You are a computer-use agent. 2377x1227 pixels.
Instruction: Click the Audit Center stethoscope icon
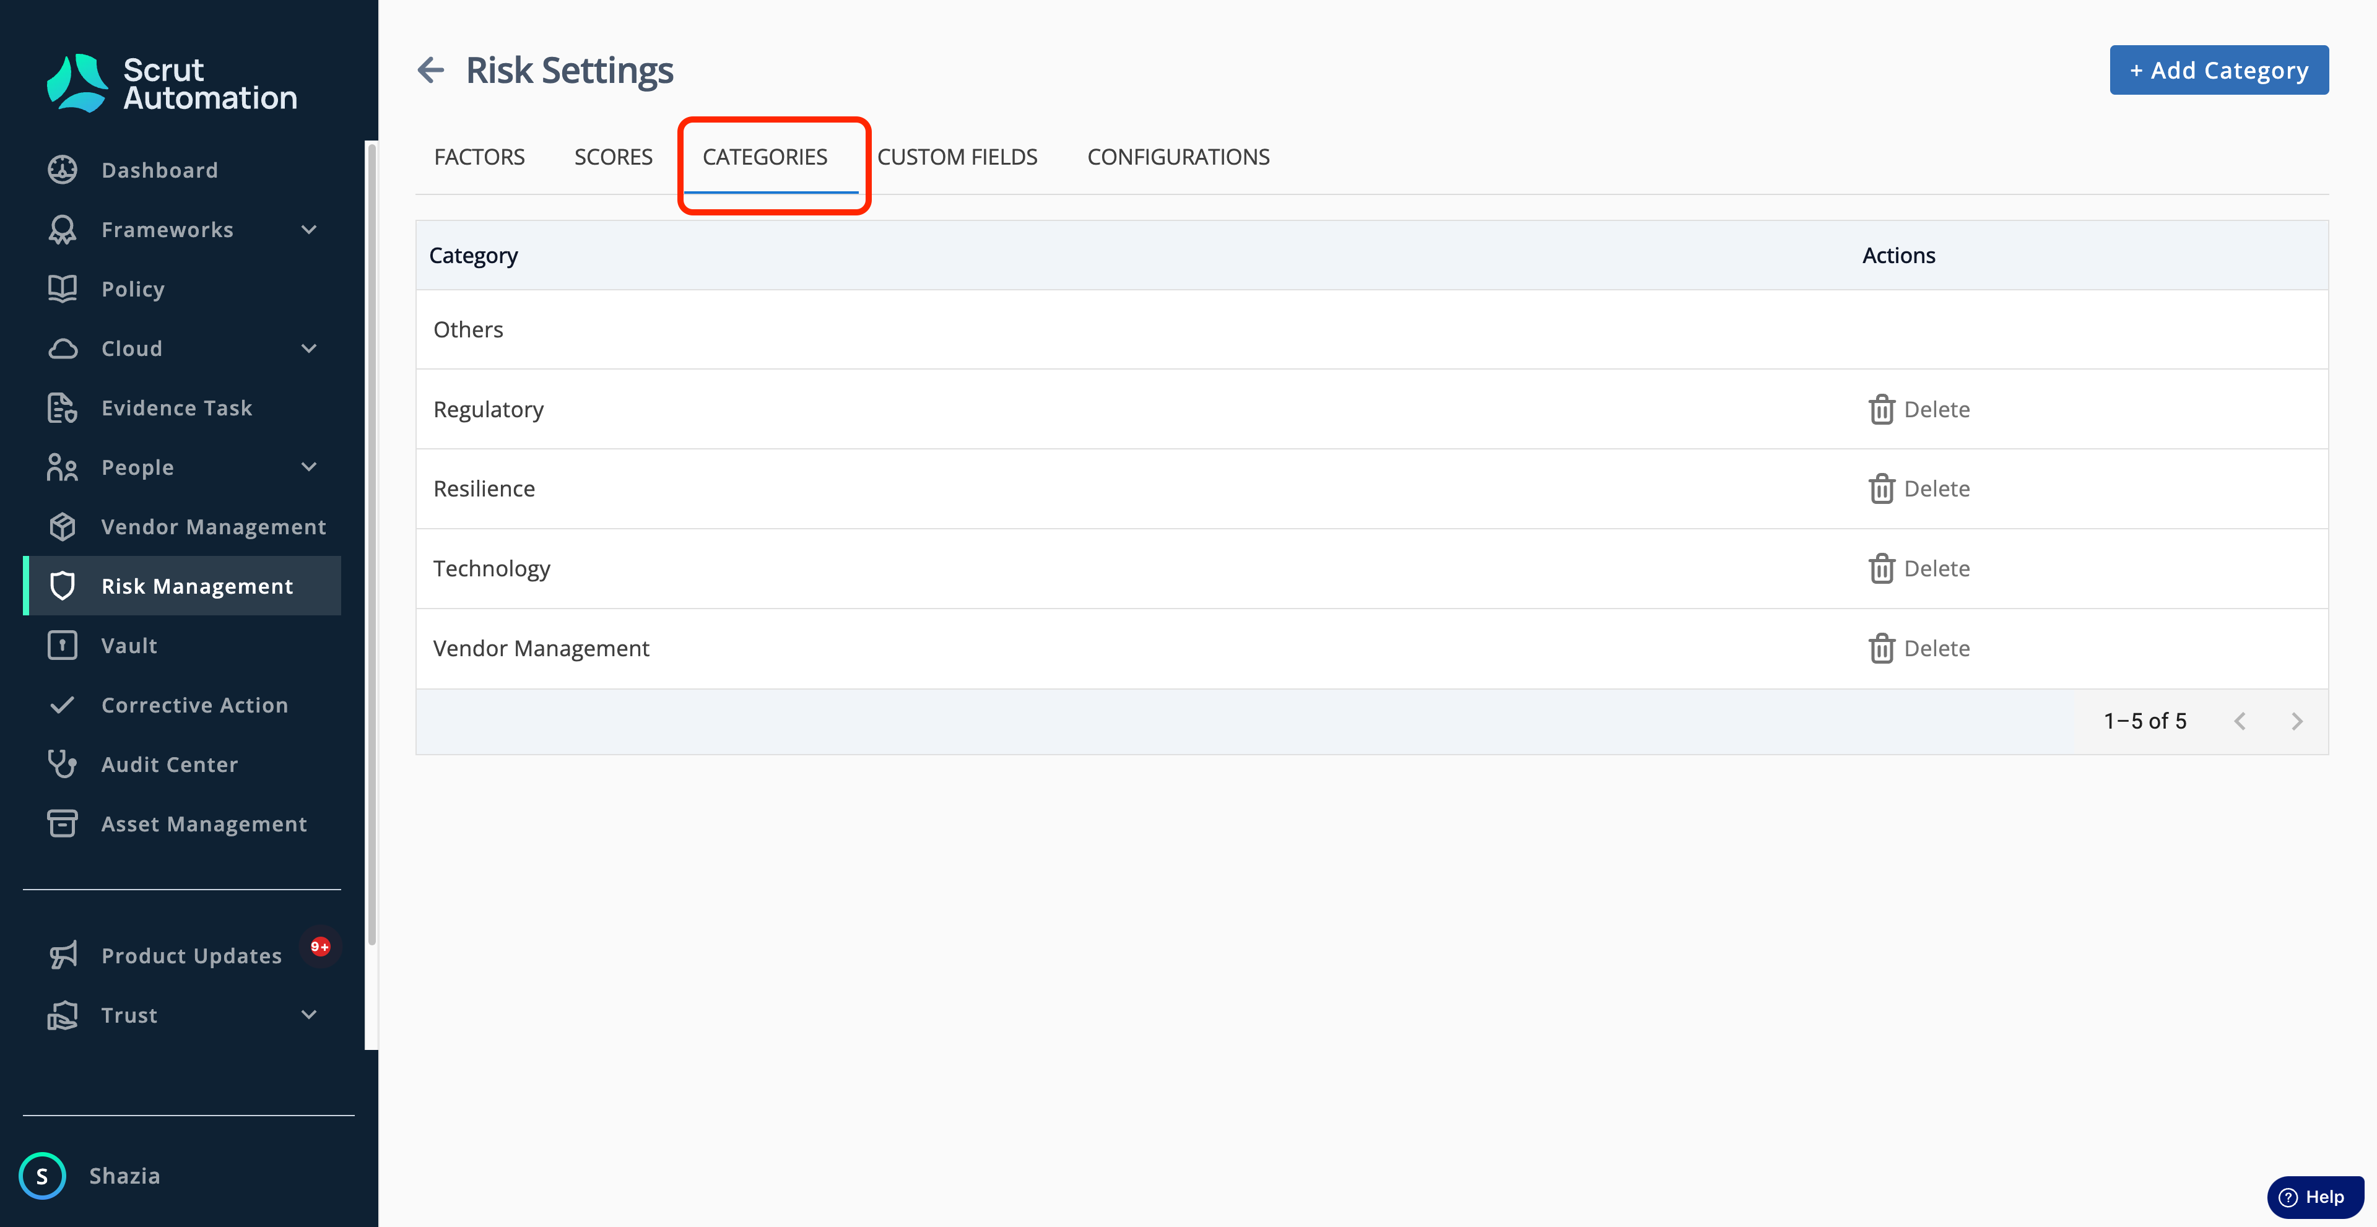[x=62, y=764]
